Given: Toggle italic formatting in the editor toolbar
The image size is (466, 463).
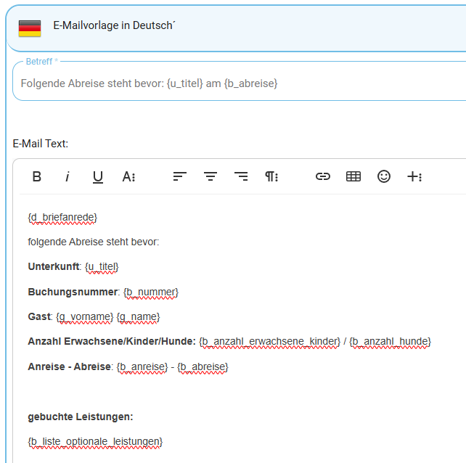Looking at the screenshot, I should point(68,176).
